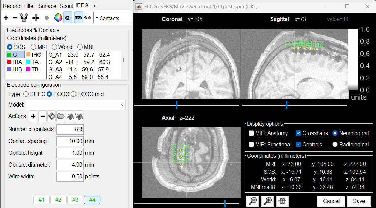Image resolution: width=376 pixels, height=208 pixels.
Task: Expand the Model combo box
Action: pos(122,105)
